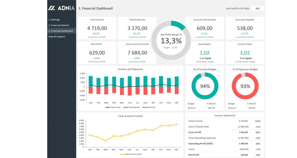
Task: Select the Cost of Goods Sold row
Action: 225,127
